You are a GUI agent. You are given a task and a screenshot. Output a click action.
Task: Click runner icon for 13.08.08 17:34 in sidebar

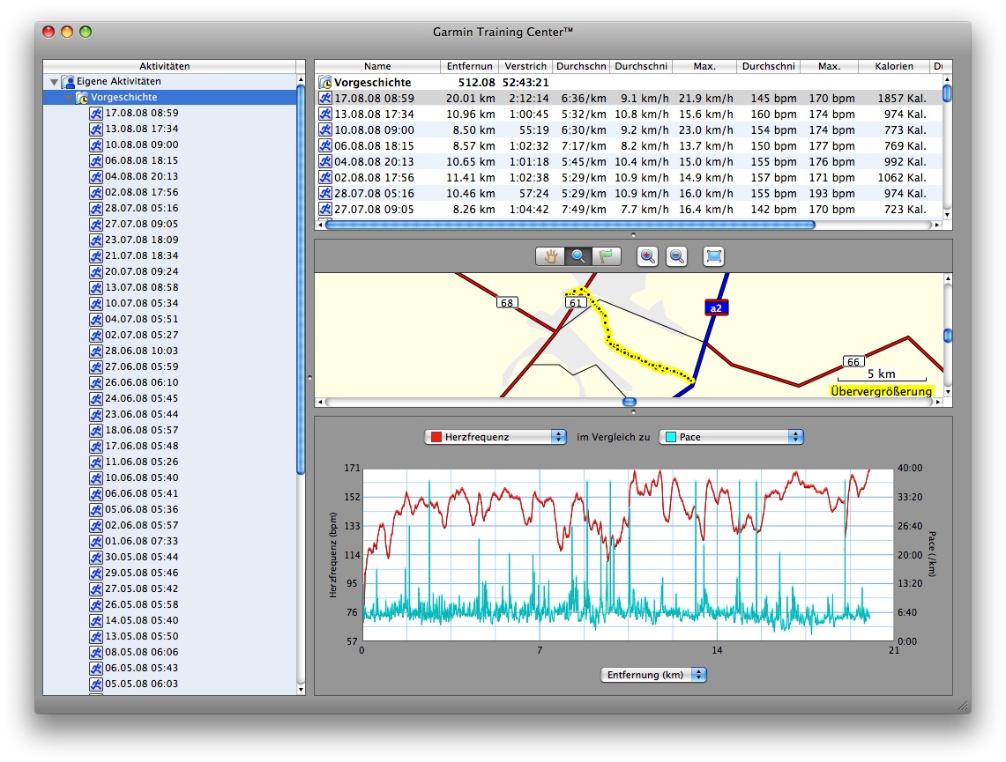[x=95, y=129]
